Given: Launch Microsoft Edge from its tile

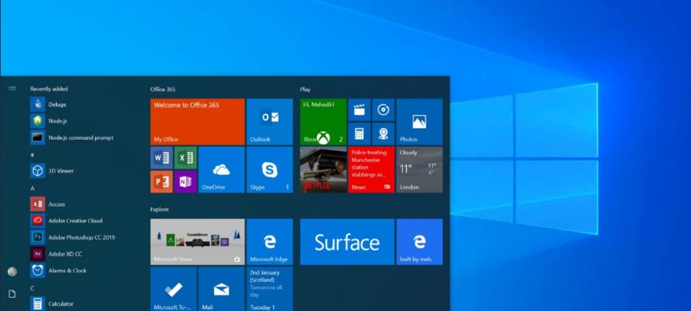Looking at the screenshot, I should coord(270,242).
